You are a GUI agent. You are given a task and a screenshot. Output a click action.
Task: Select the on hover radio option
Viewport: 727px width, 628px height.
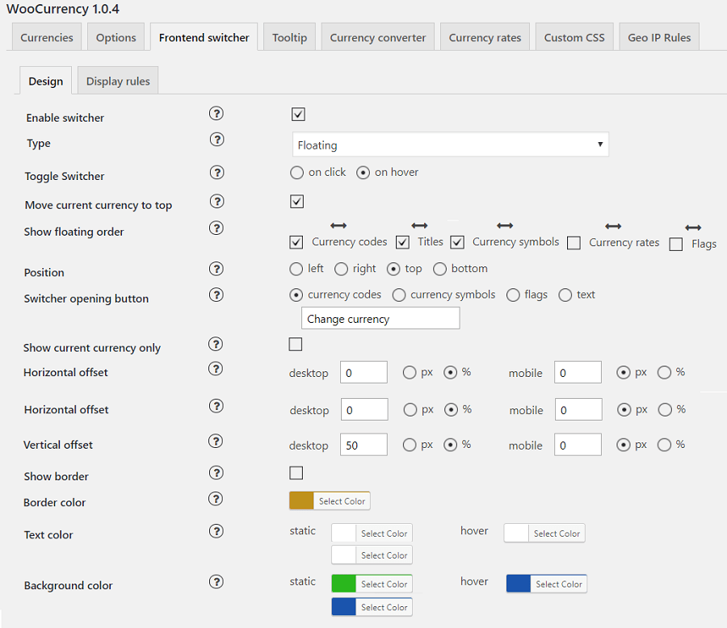pos(363,173)
